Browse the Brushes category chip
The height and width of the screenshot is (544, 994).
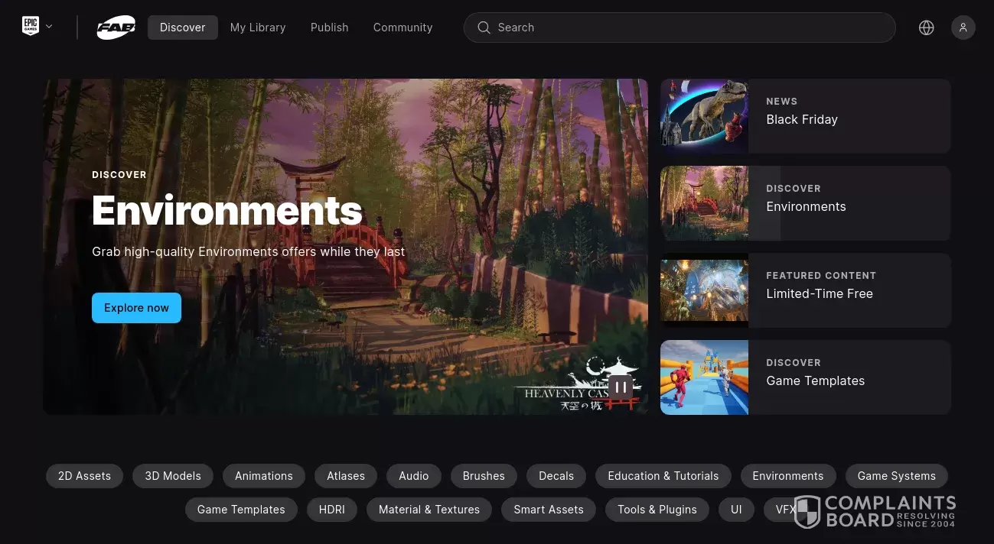[484, 476]
